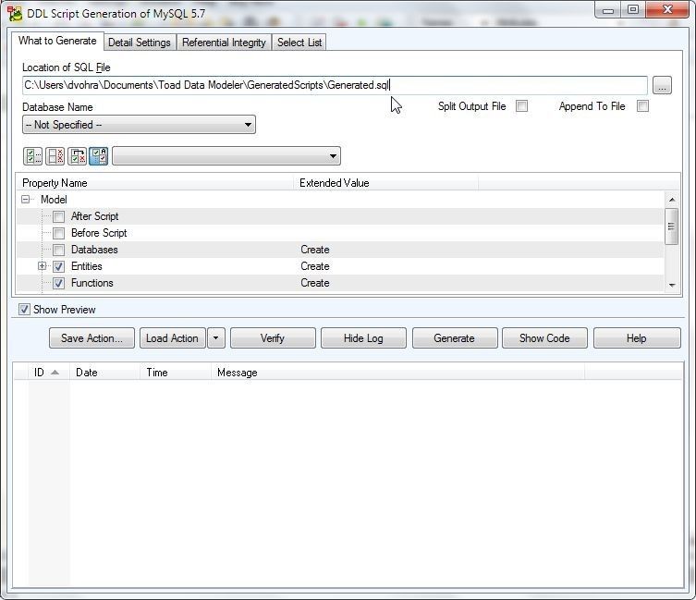Switch to the Detail Settings tab

(x=140, y=43)
